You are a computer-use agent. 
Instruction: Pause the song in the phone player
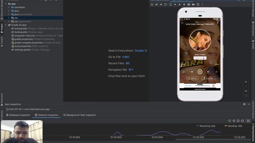(x=200, y=71)
